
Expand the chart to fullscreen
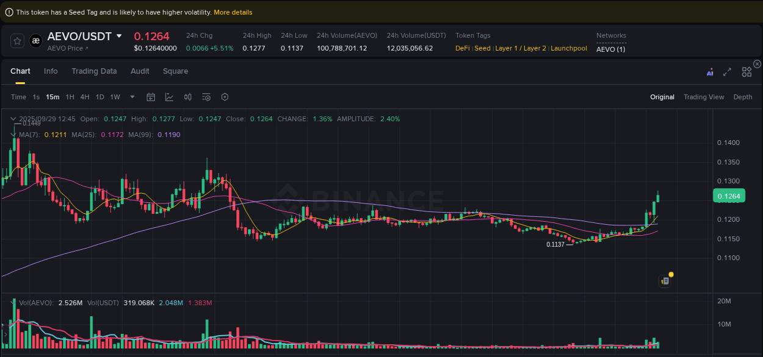[727, 71]
